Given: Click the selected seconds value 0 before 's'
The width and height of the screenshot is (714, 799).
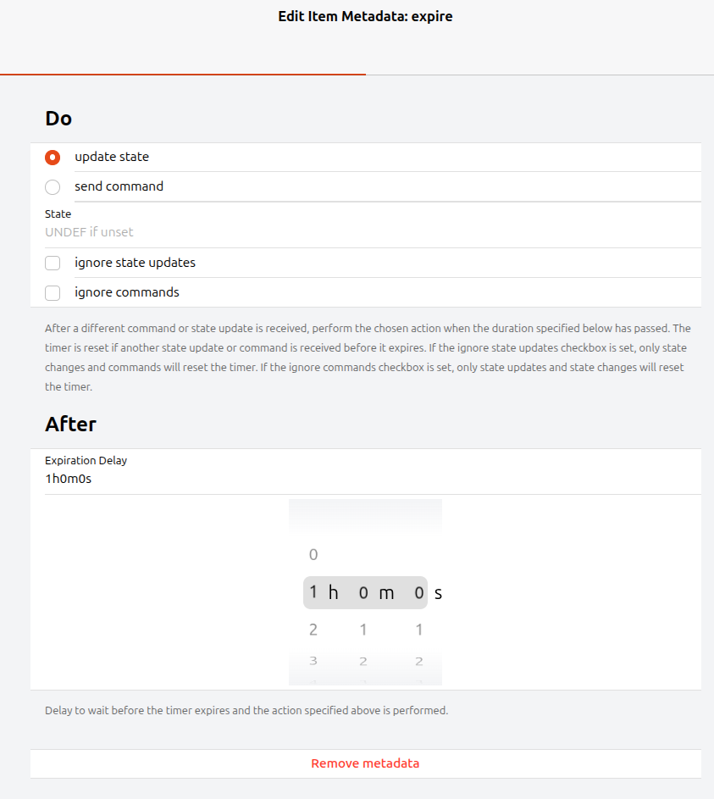Looking at the screenshot, I should click(419, 593).
